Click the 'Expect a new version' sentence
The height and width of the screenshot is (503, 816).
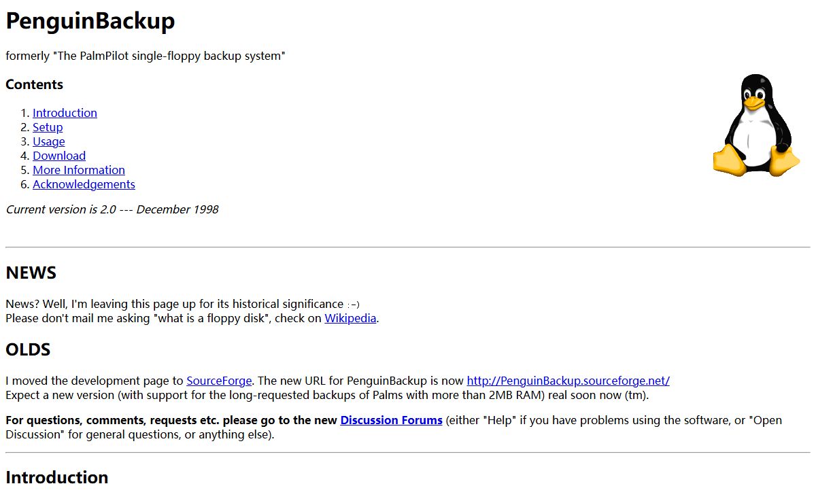point(327,395)
